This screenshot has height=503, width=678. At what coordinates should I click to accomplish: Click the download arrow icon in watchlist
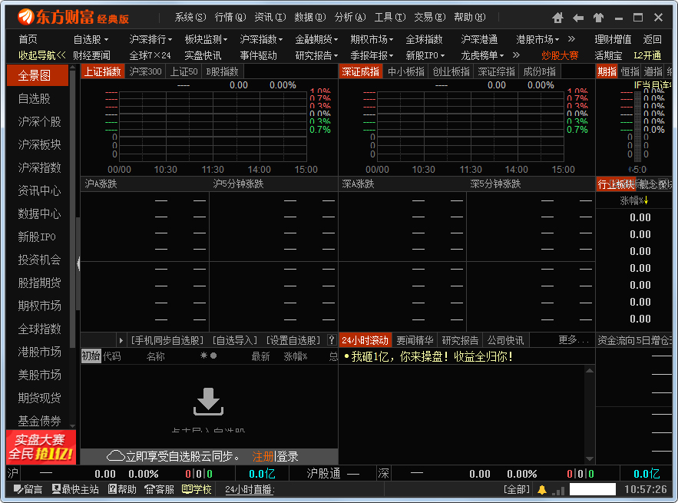point(208,402)
